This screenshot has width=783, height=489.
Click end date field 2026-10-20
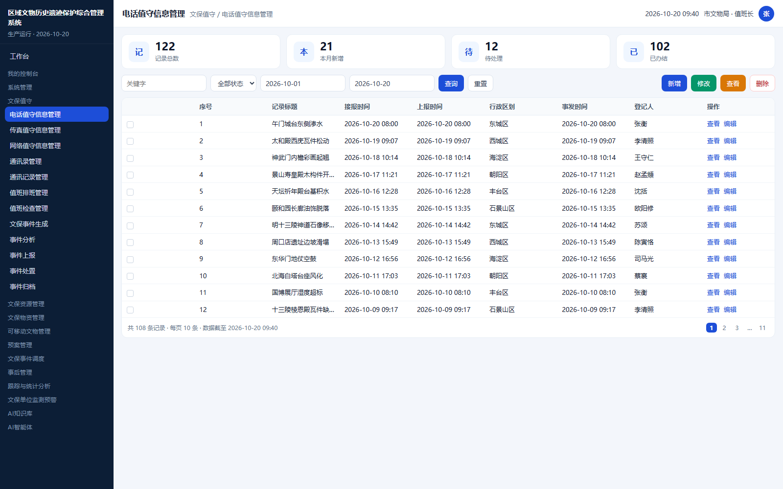pos(392,83)
